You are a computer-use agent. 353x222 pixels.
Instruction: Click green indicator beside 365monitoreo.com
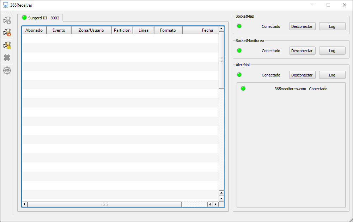point(243,88)
